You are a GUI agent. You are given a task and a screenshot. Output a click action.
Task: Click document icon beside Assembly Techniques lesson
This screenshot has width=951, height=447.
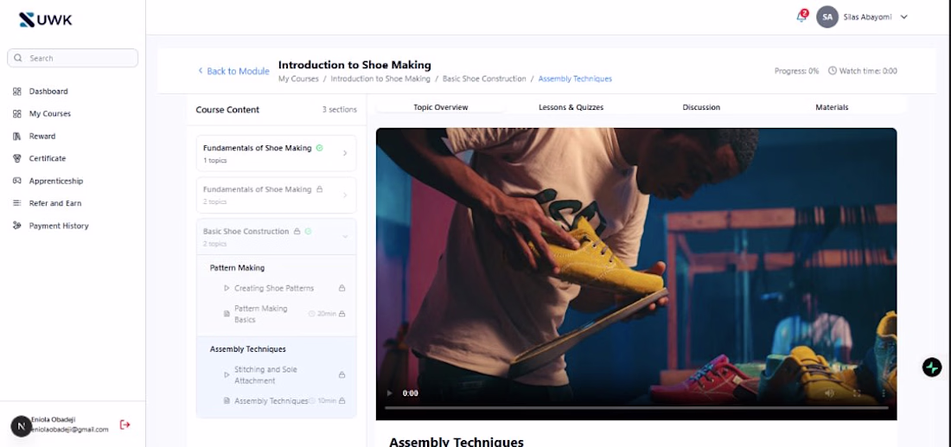(227, 401)
